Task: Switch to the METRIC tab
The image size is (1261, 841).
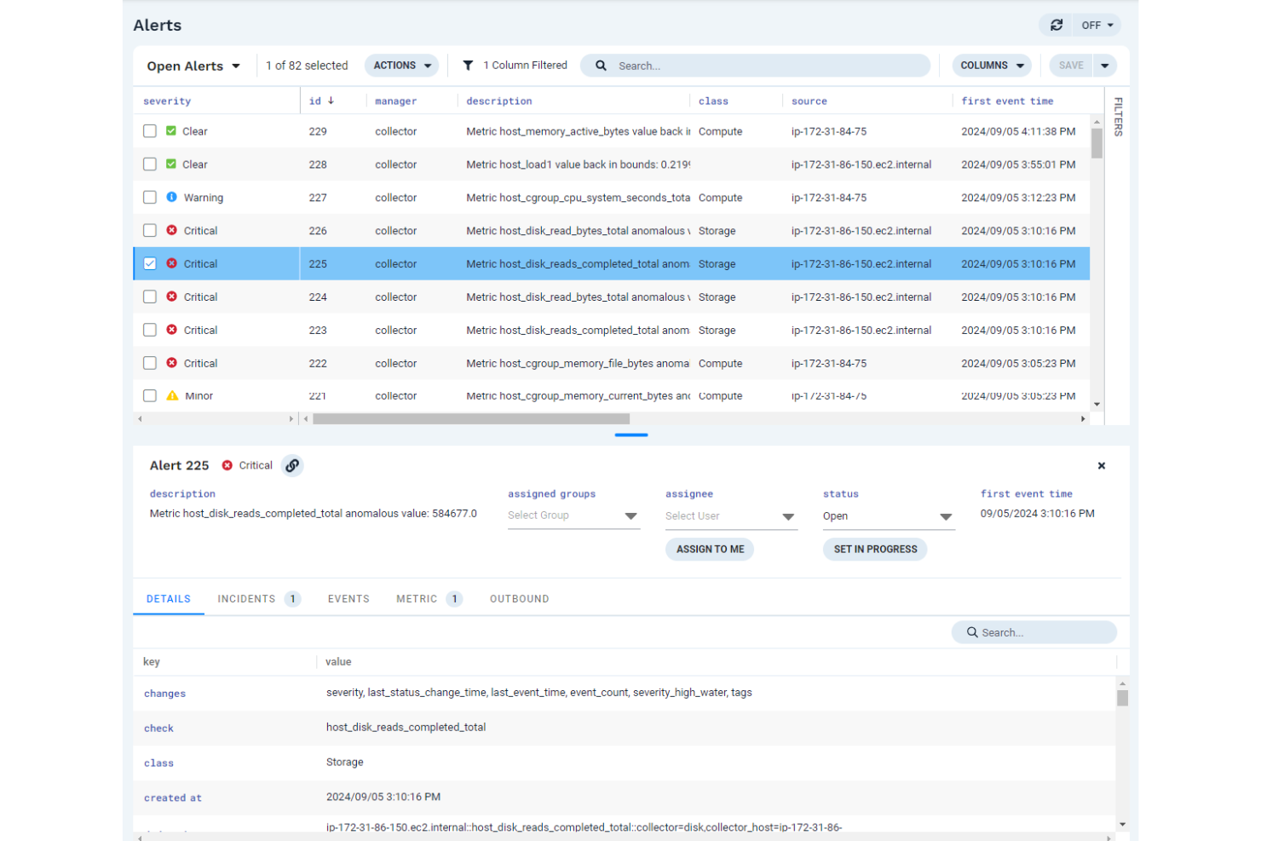Action: (x=417, y=598)
